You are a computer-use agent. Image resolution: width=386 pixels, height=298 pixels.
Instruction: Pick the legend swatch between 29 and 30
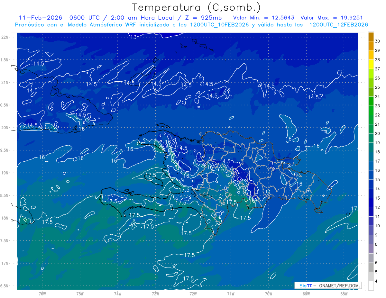point(371,46)
